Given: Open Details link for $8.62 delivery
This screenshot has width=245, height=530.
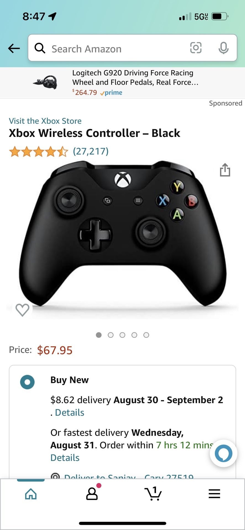Looking at the screenshot, I should click(70, 412).
